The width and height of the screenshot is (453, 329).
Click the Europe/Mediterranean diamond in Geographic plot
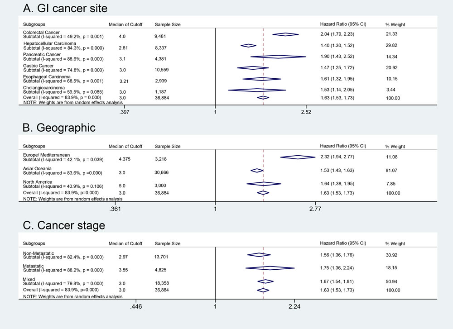click(x=298, y=157)
